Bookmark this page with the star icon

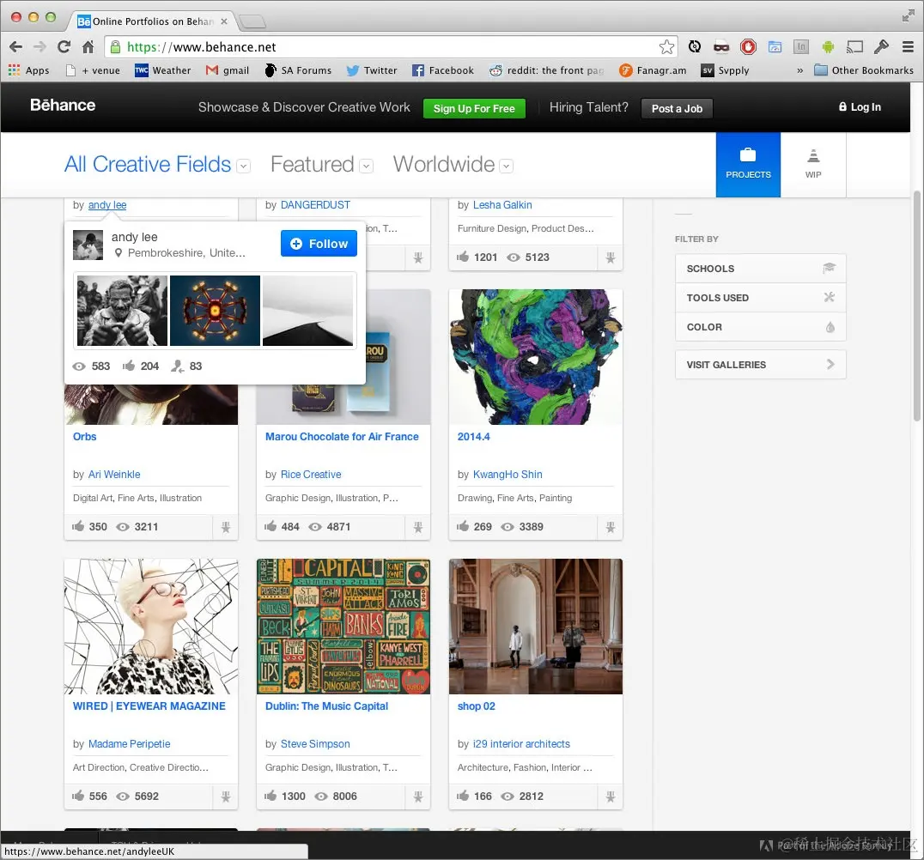[x=666, y=46]
